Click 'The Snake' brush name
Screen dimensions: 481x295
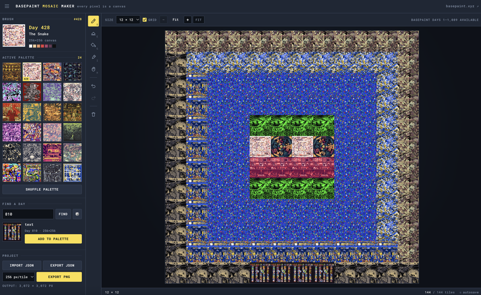pyautogui.click(x=38, y=34)
